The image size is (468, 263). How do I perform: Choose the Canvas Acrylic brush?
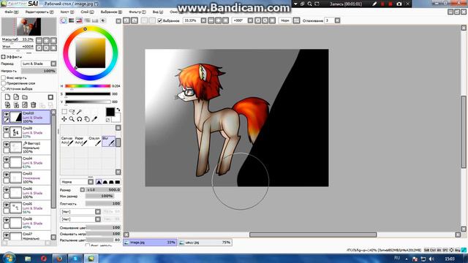point(67,141)
